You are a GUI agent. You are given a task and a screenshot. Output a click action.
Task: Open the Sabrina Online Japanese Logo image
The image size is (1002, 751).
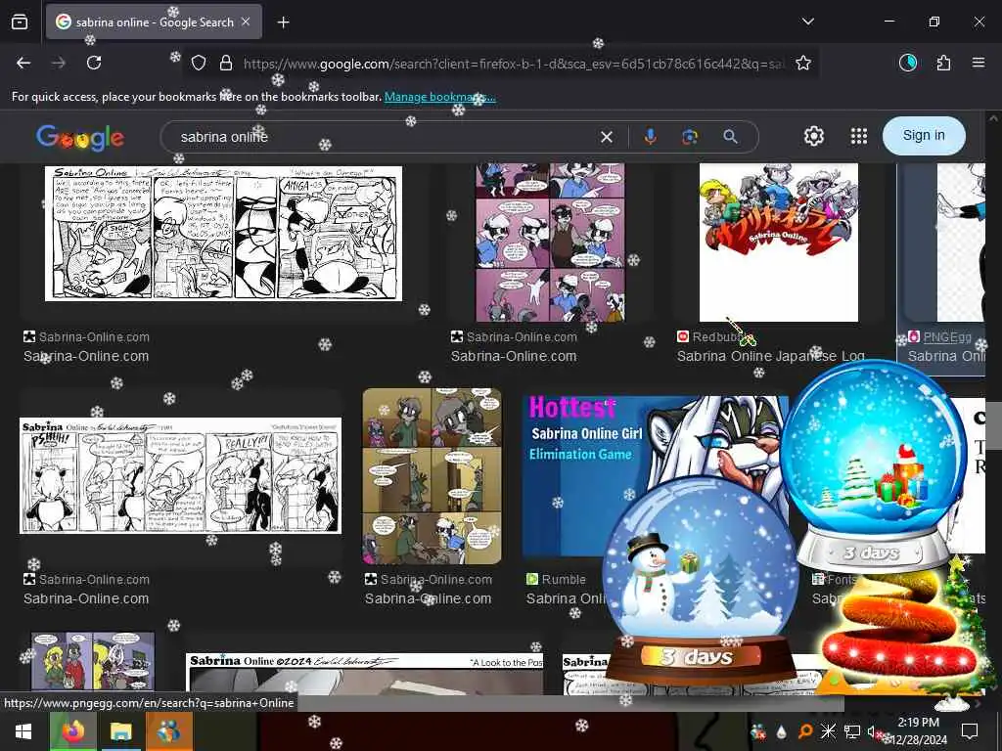coord(778,243)
